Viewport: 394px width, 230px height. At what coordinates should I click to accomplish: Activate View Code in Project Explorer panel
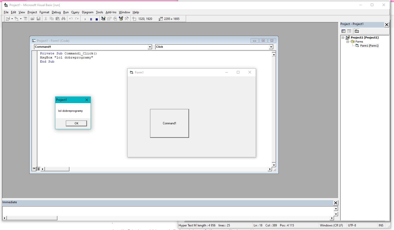pos(343,31)
